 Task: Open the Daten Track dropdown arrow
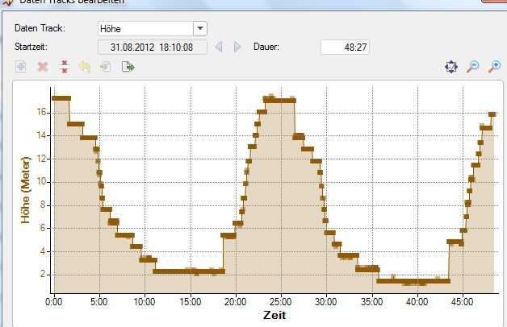tap(199, 29)
